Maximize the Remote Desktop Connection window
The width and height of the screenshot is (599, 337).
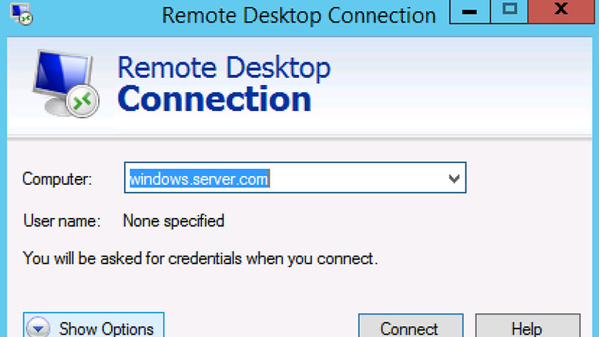point(509,12)
